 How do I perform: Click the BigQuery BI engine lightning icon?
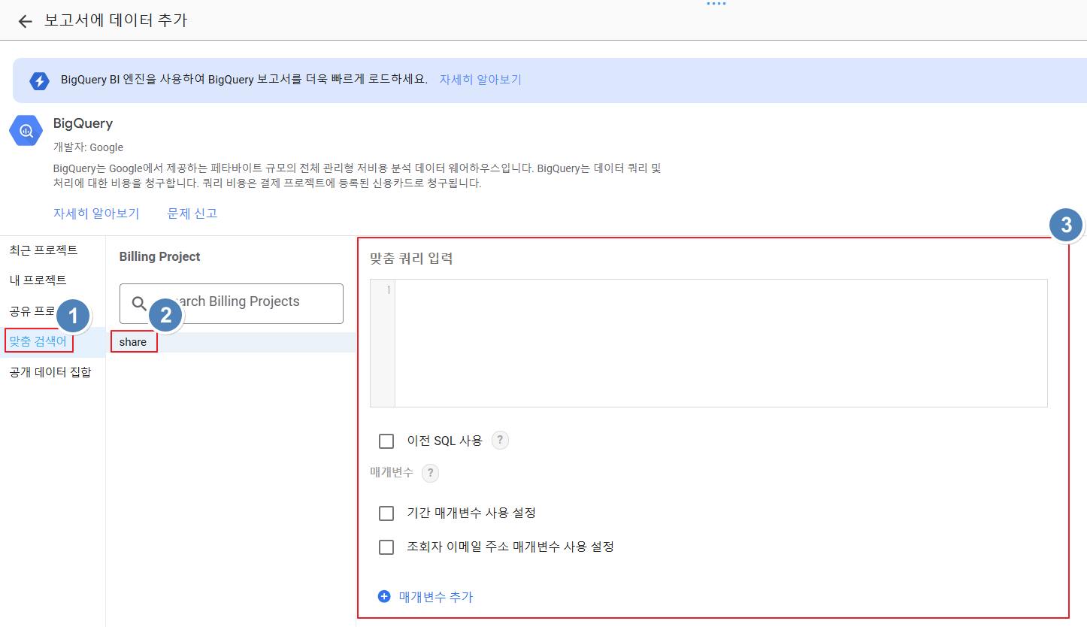(x=39, y=80)
